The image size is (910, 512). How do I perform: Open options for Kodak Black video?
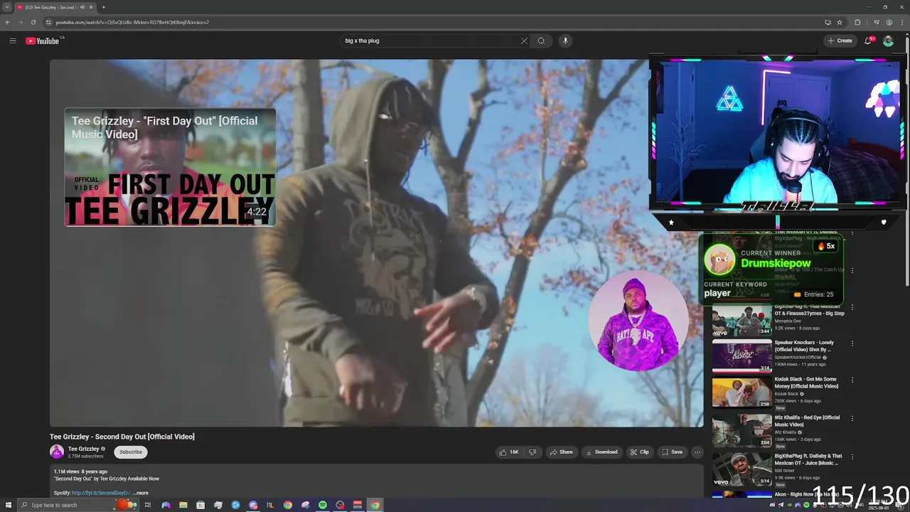[x=852, y=380]
